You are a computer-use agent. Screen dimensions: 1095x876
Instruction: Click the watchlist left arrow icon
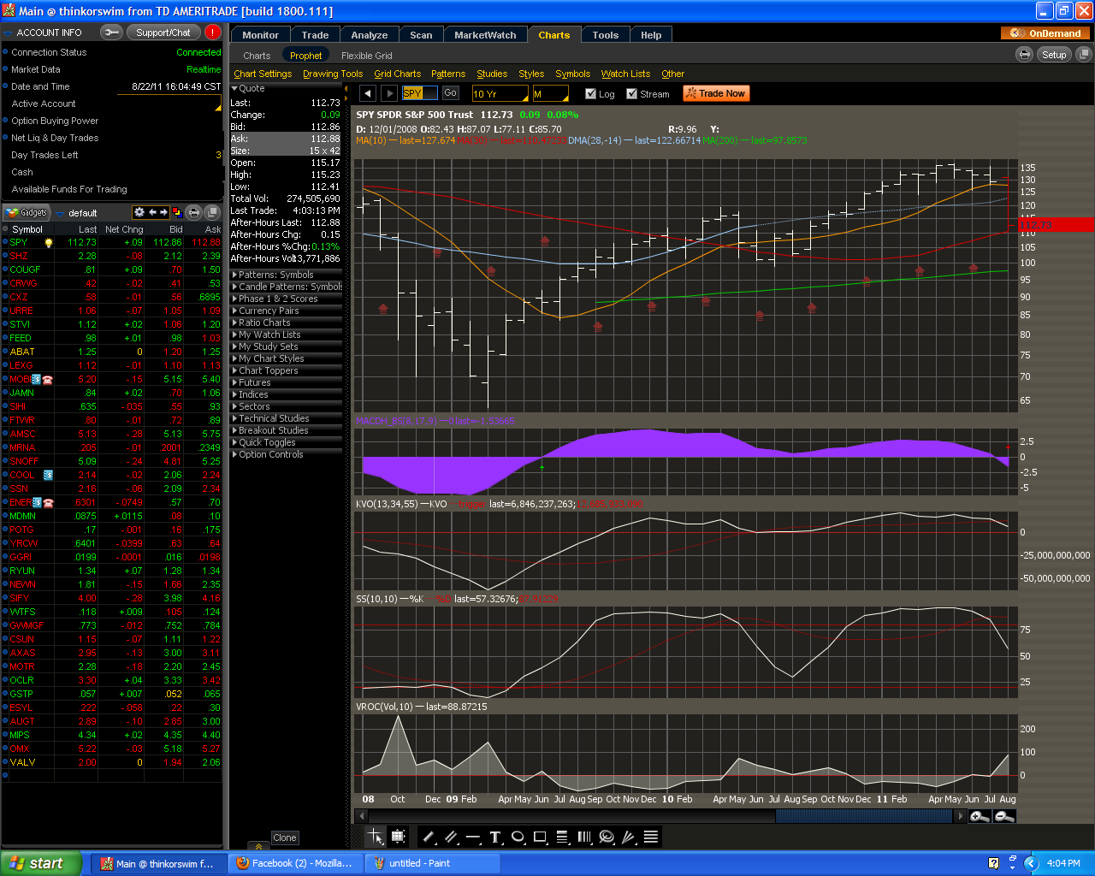152,212
